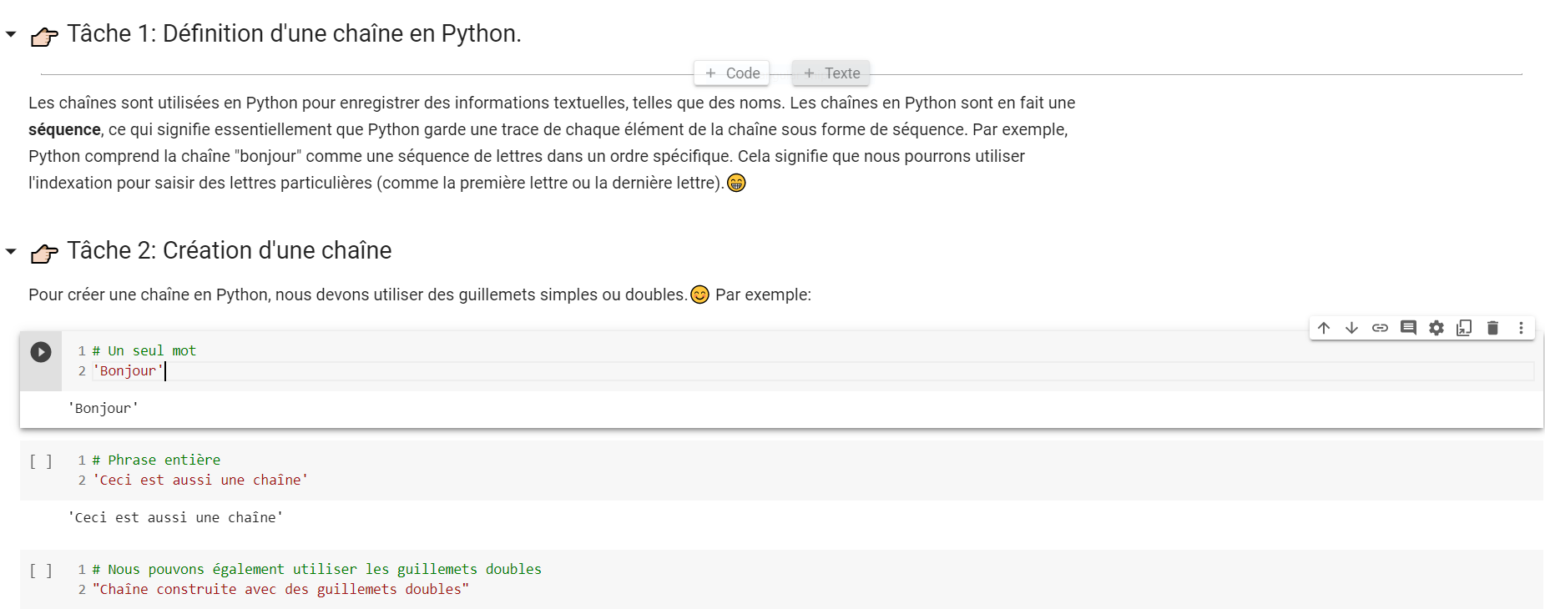Select the 'Tâche 2: Création d'une chaîne' heading

click(230, 251)
